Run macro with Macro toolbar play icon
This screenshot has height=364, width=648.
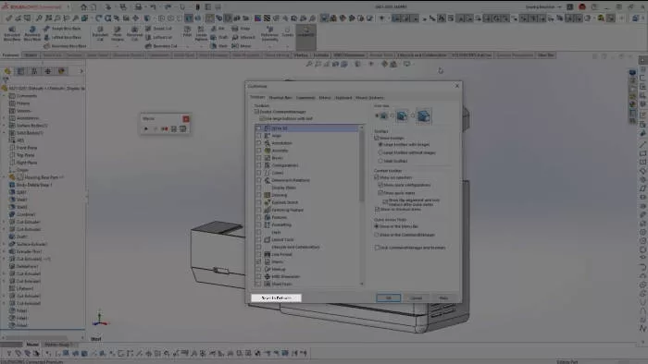point(146,129)
